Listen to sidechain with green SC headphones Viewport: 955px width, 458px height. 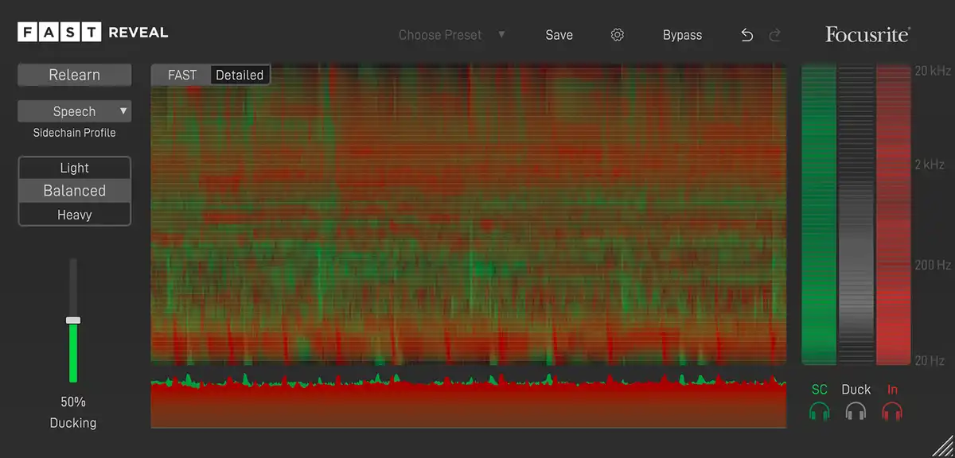point(819,412)
